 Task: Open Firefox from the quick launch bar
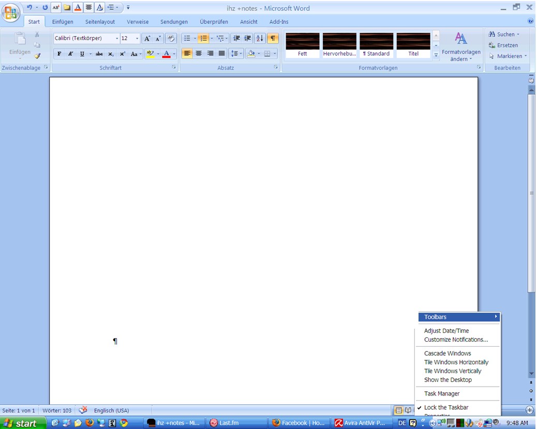pos(90,423)
